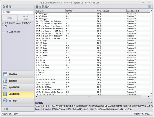Sort by Windows版本 column header

139,11
